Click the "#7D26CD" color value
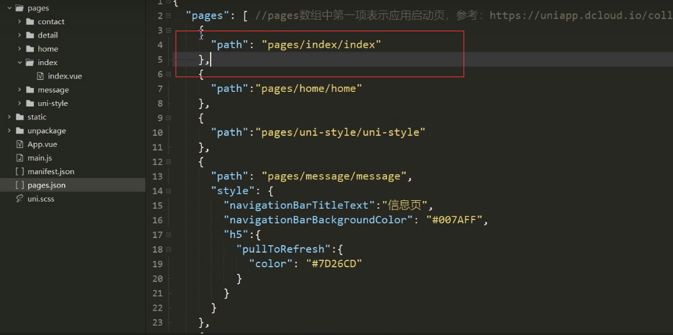 click(335, 264)
